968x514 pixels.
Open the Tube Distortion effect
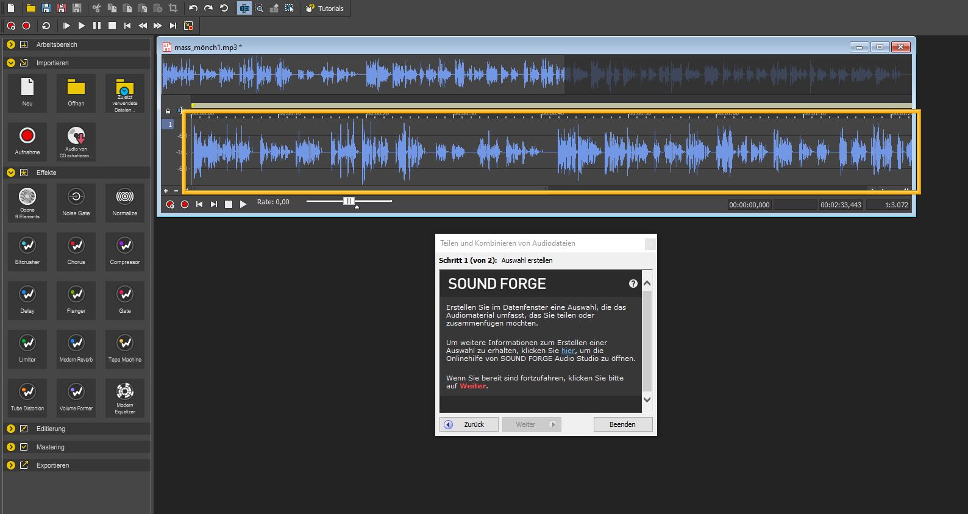click(x=27, y=398)
